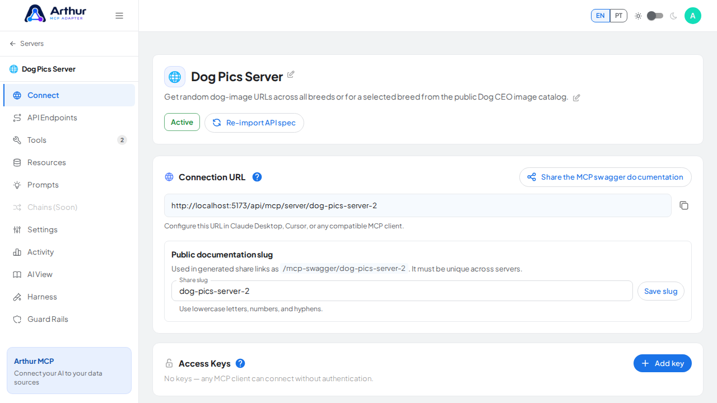
Task: Click the AI View book icon
Action: (17, 274)
